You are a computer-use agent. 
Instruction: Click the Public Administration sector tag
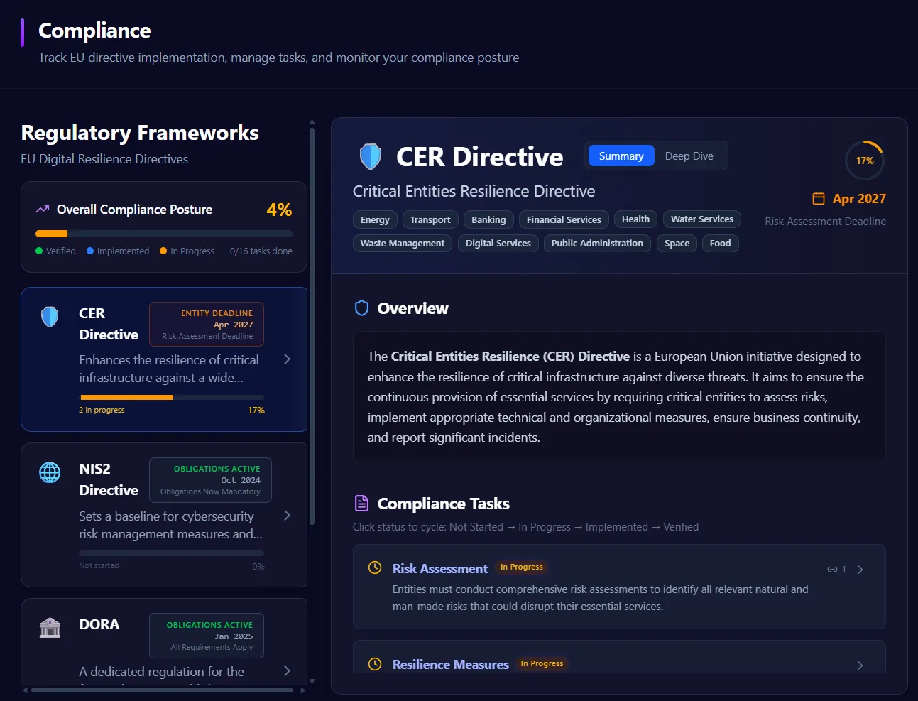point(597,243)
